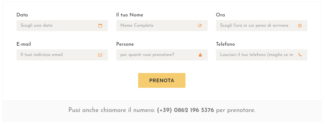Click the person icon in Persone field
This screenshot has height=124, width=325.
[x=200, y=55]
